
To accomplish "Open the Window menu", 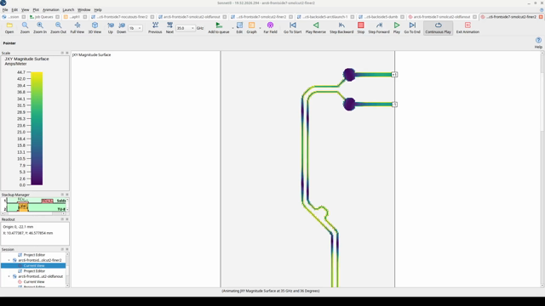I will (83, 9).
